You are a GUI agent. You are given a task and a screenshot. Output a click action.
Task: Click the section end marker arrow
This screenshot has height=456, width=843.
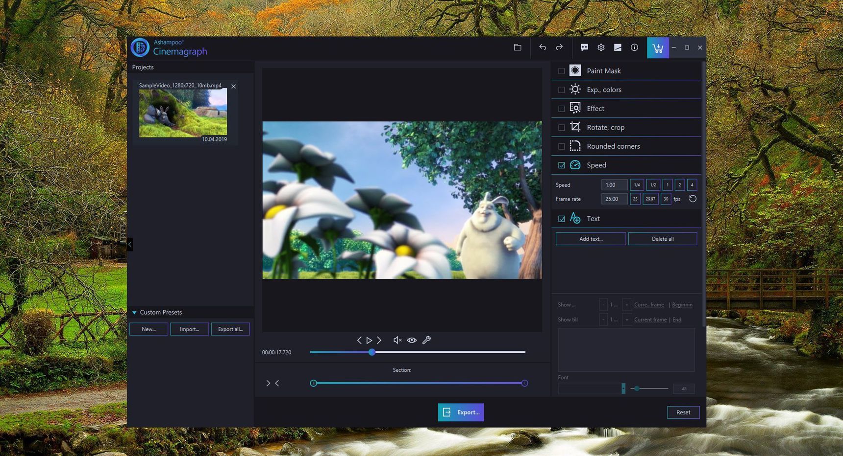pos(277,383)
